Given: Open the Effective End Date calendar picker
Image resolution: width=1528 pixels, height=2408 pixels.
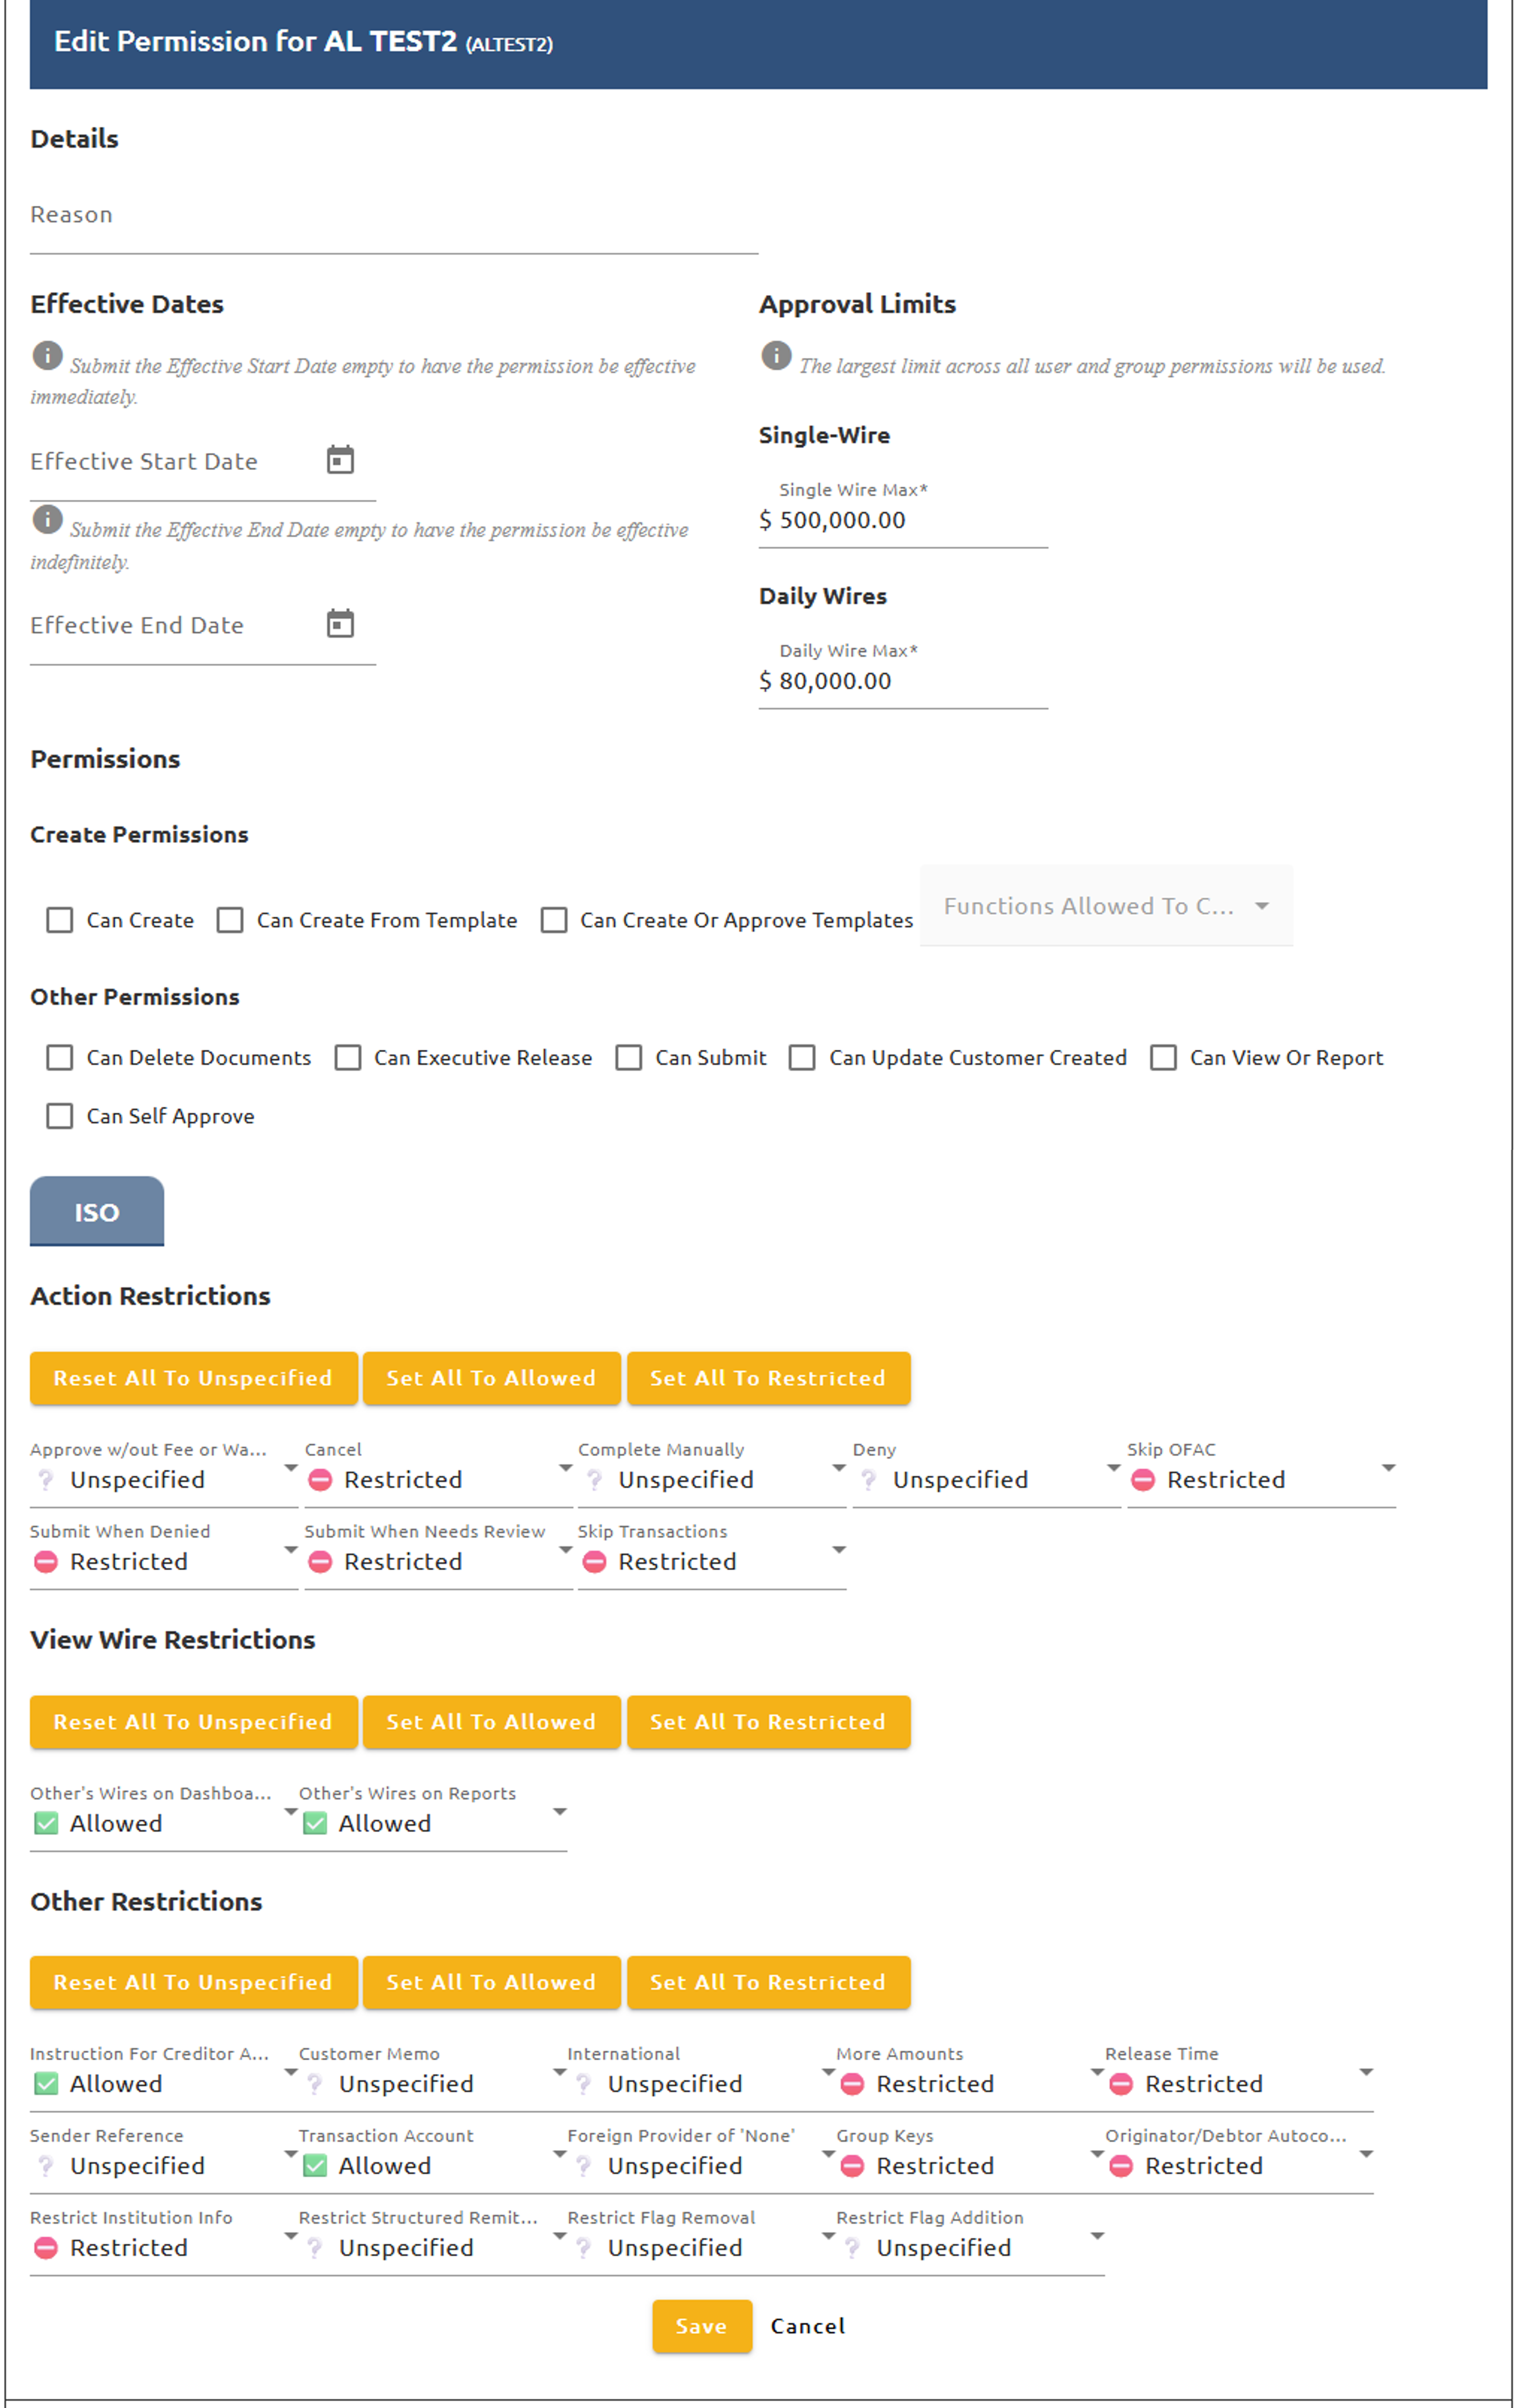Looking at the screenshot, I should tap(340, 624).
